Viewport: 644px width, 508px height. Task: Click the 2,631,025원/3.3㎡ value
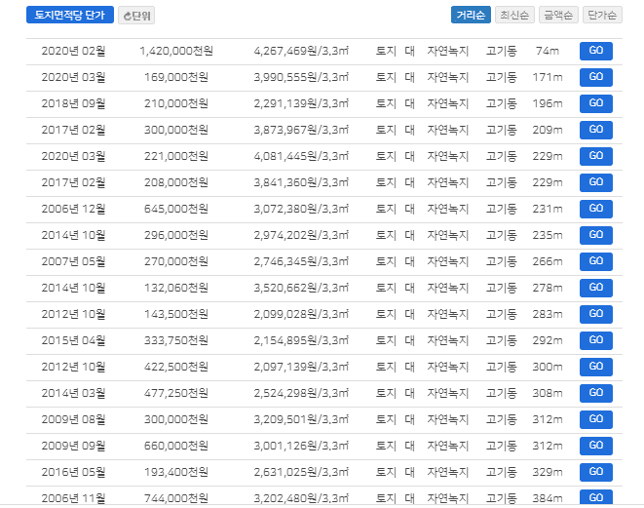click(301, 472)
